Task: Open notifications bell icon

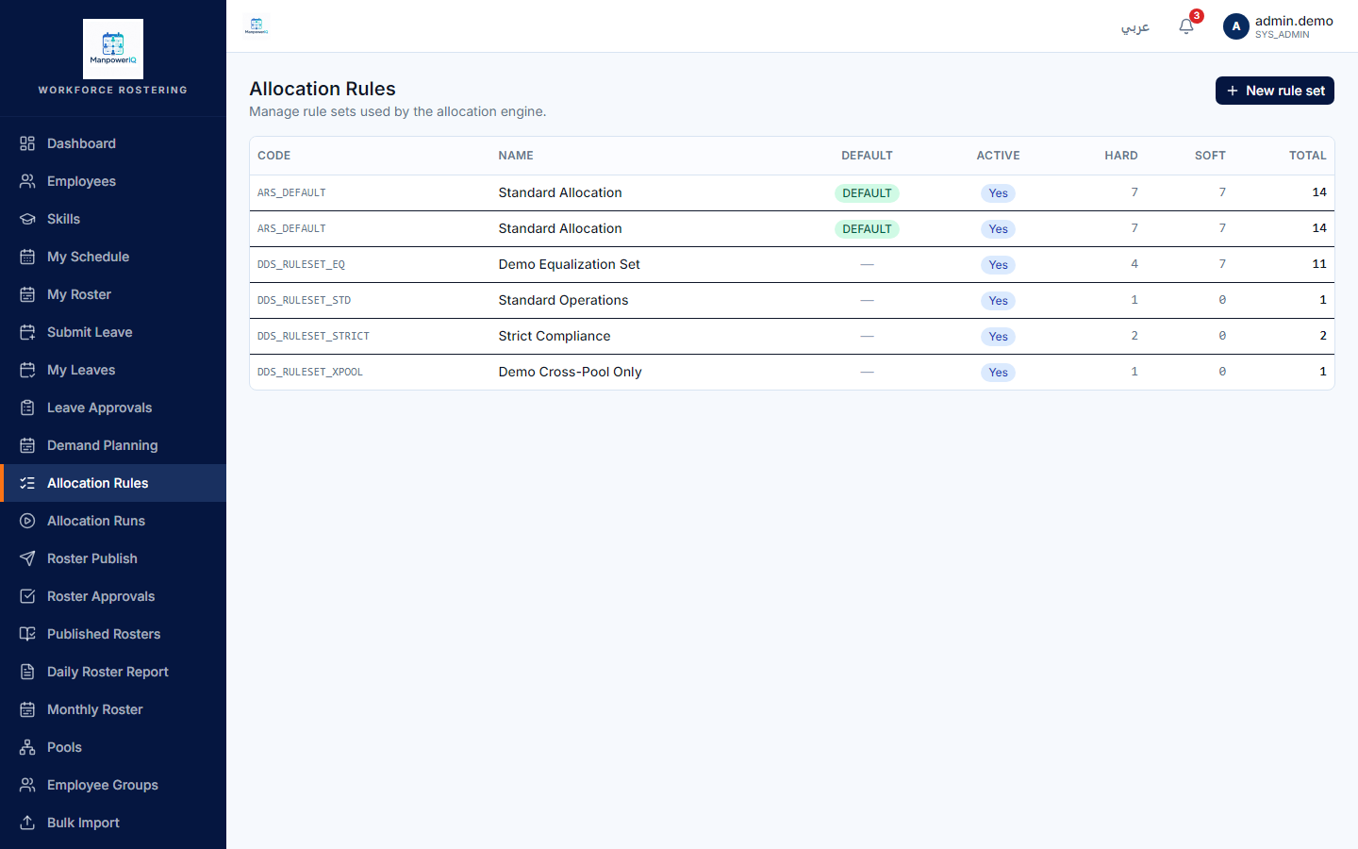Action: [1186, 26]
